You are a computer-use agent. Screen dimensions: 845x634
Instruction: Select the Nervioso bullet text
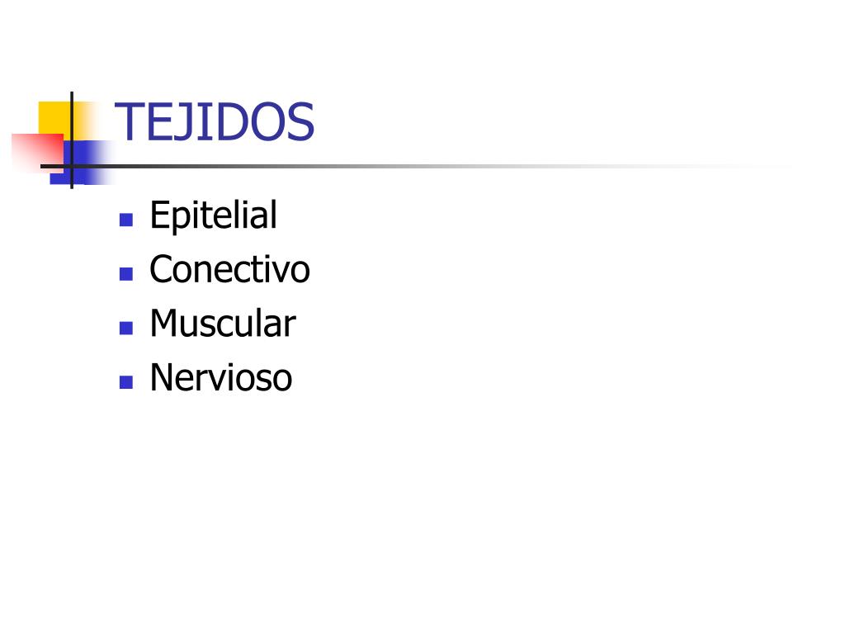tap(221, 376)
